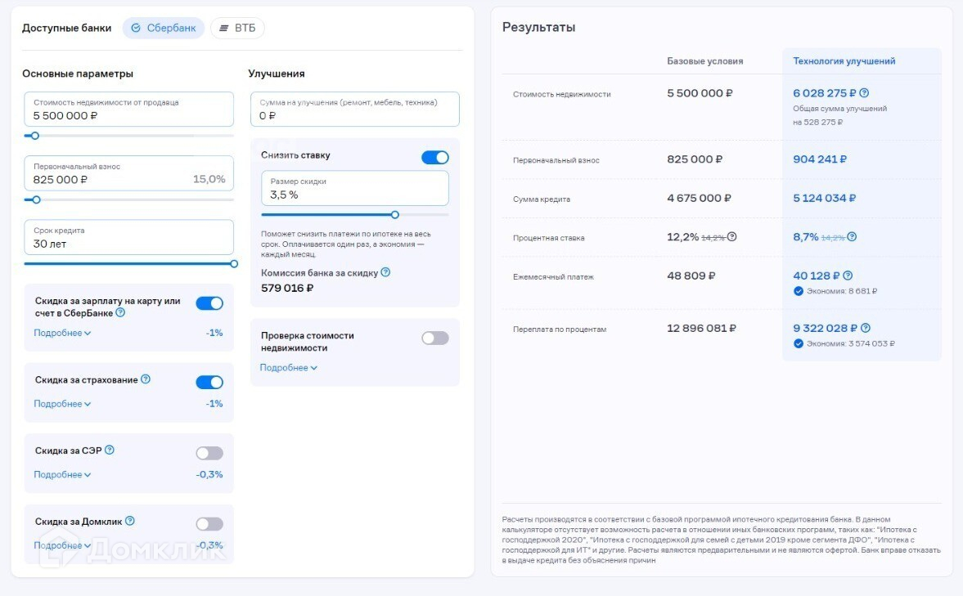The image size is (963, 596).
Task: Click the discount size slider handle
Action: pos(395,215)
